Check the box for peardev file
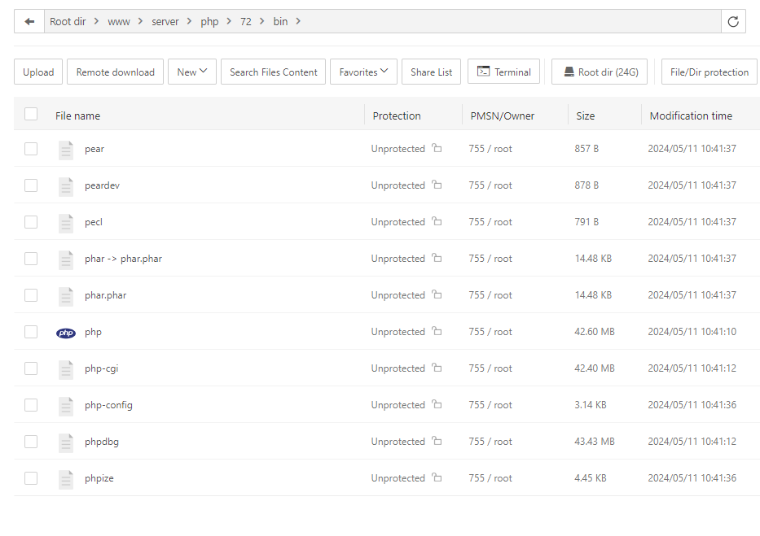 [x=31, y=185]
